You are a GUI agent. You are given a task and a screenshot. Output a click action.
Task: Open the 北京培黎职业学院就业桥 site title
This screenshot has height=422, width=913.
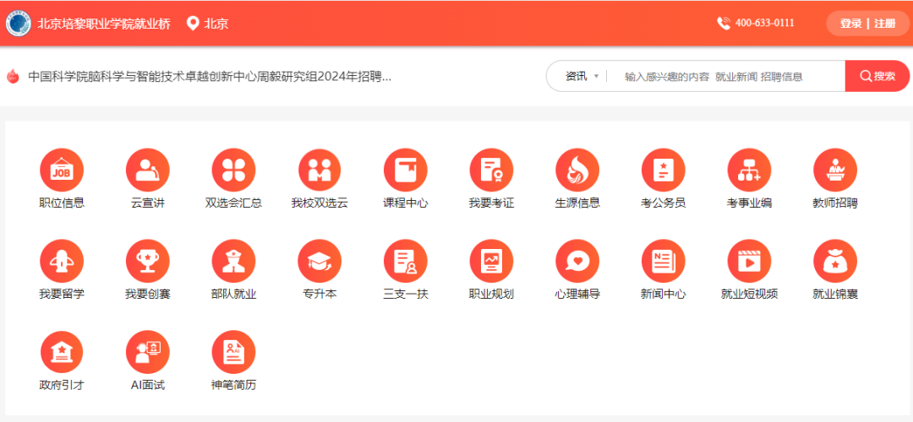[x=104, y=24]
